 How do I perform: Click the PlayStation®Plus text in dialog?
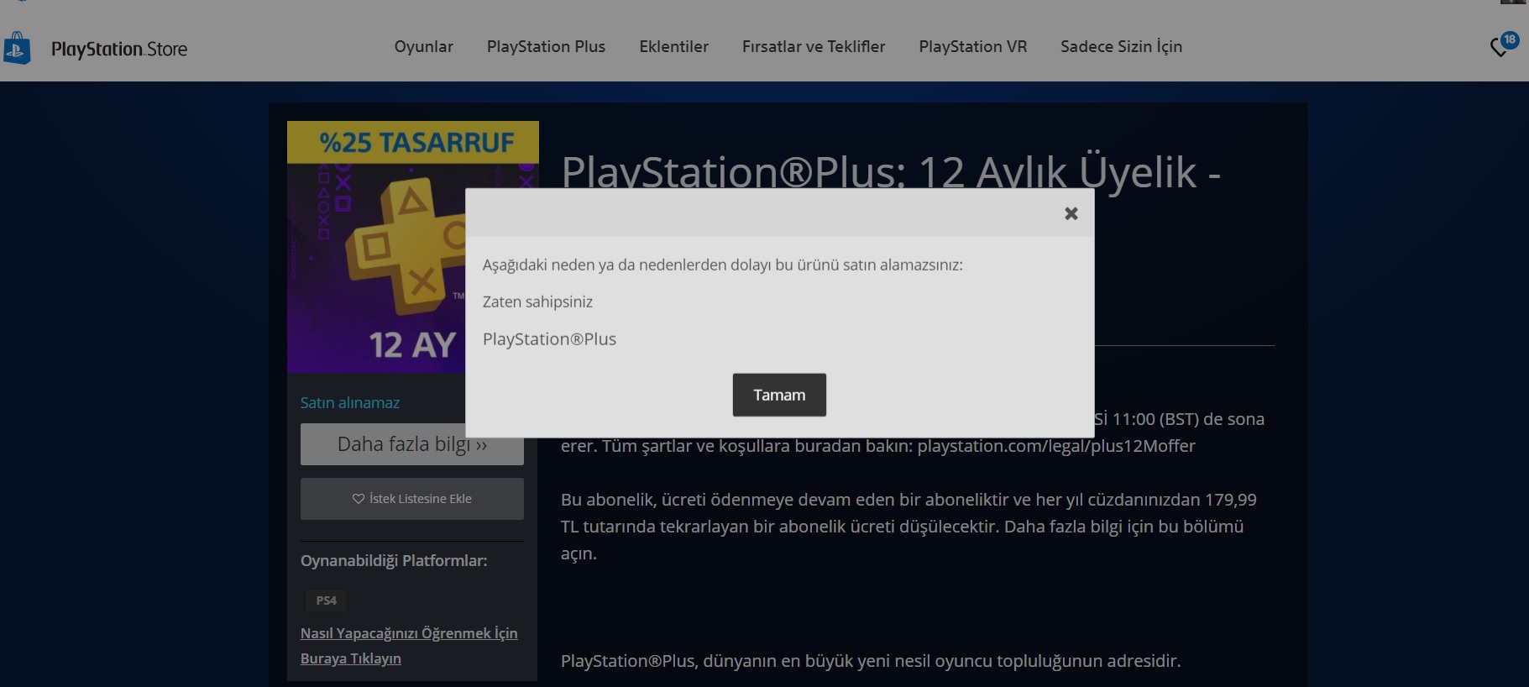coord(549,339)
